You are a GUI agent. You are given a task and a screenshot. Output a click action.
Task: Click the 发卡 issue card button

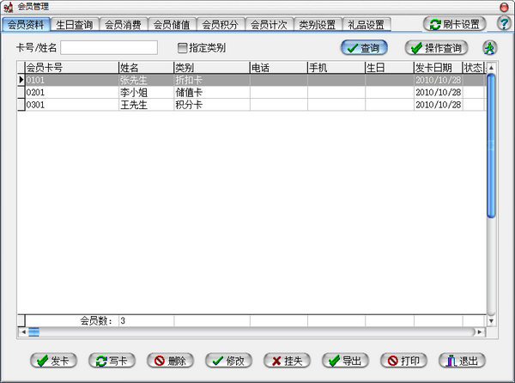point(52,361)
